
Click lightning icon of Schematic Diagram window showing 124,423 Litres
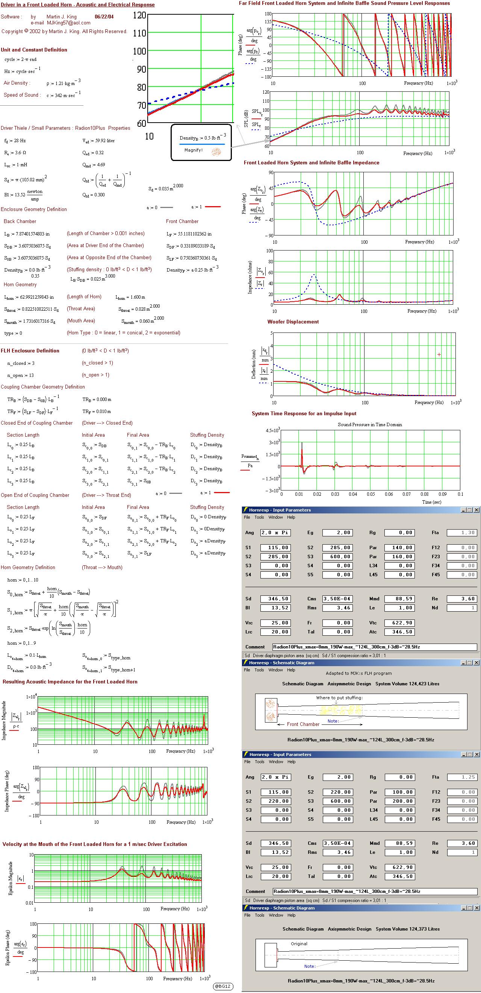pyautogui.click(x=246, y=663)
